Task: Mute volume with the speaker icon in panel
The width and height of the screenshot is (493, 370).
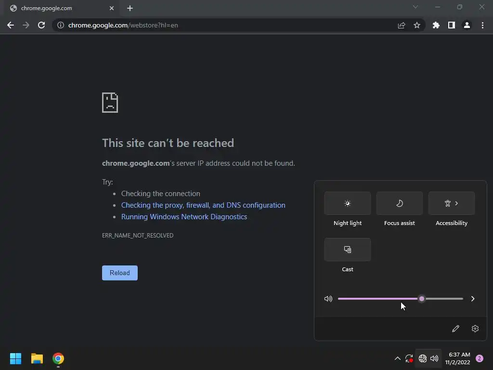Action: tap(328, 299)
